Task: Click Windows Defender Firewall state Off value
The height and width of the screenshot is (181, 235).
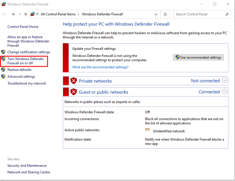Action: tap(147, 112)
